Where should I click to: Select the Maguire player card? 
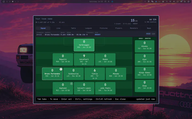(x=63, y=59)
